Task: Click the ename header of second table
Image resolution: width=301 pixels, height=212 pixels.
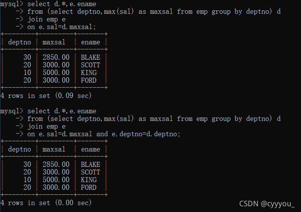Action: [x=91, y=149]
